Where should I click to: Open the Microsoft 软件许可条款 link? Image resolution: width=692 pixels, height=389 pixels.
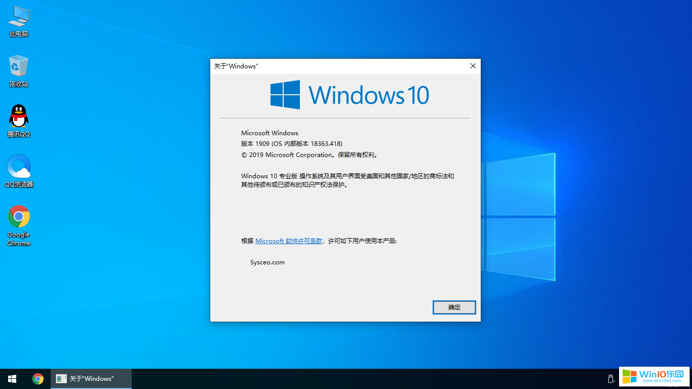[x=288, y=241]
